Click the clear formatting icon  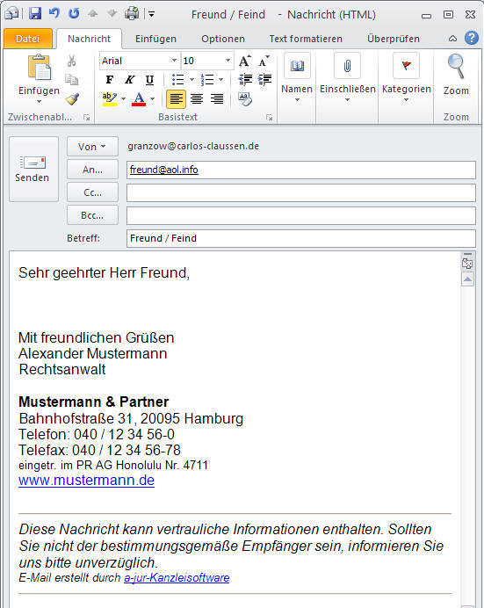(x=245, y=99)
